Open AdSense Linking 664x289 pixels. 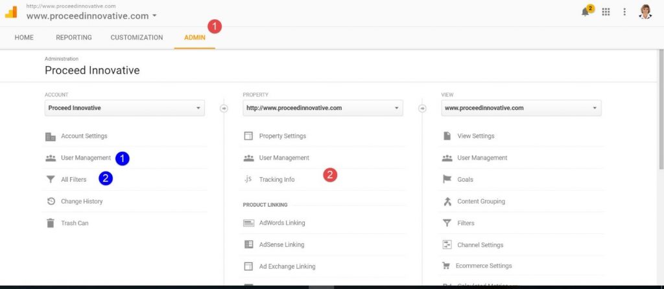[x=281, y=244]
